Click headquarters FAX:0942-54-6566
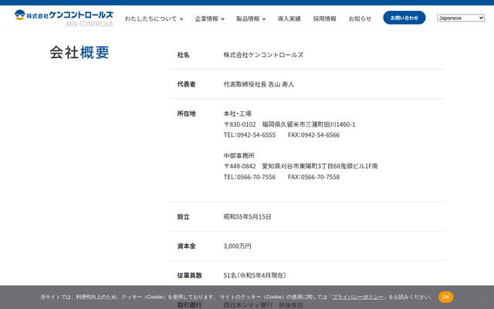Viewport: 494px width, 309px height. point(314,135)
